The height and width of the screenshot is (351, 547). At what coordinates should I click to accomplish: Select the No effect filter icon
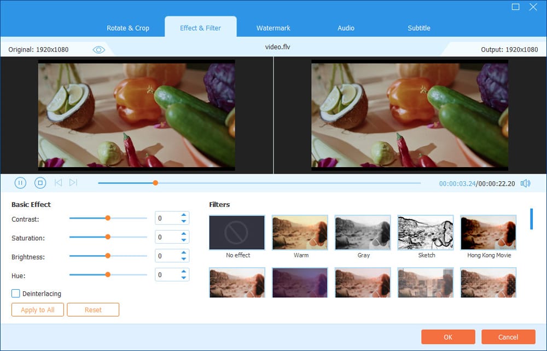pos(237,232)
